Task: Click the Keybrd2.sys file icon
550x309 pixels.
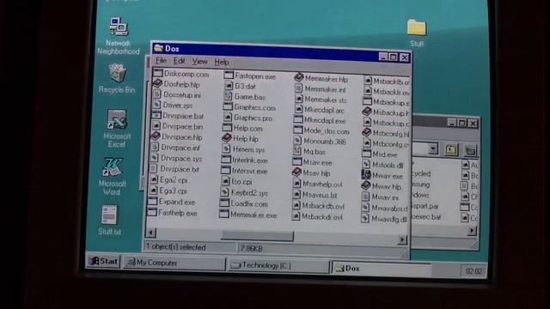Action: click(x=225, y=192)
